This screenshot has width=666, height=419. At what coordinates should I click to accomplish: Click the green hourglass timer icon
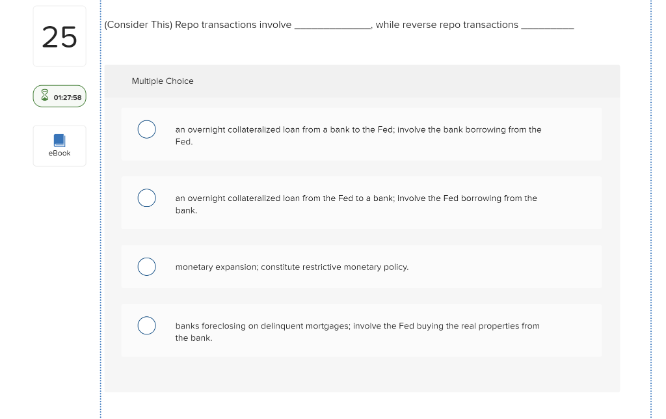point(44,94)
